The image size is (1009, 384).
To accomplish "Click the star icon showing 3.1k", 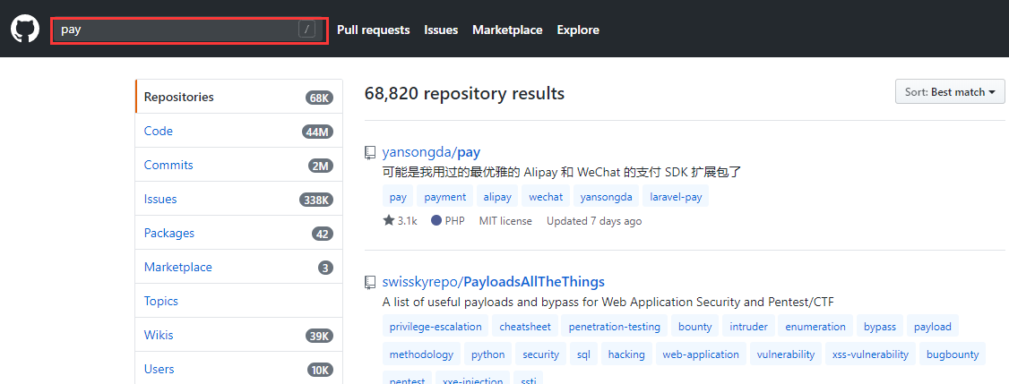I will click(389, 220).
